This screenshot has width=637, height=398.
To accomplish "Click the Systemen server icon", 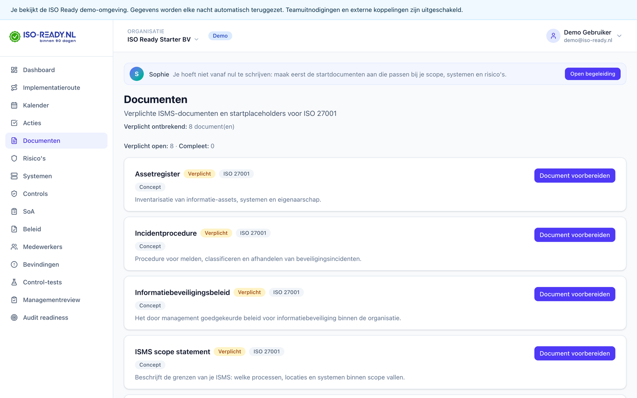I will (x=14, y=176).
